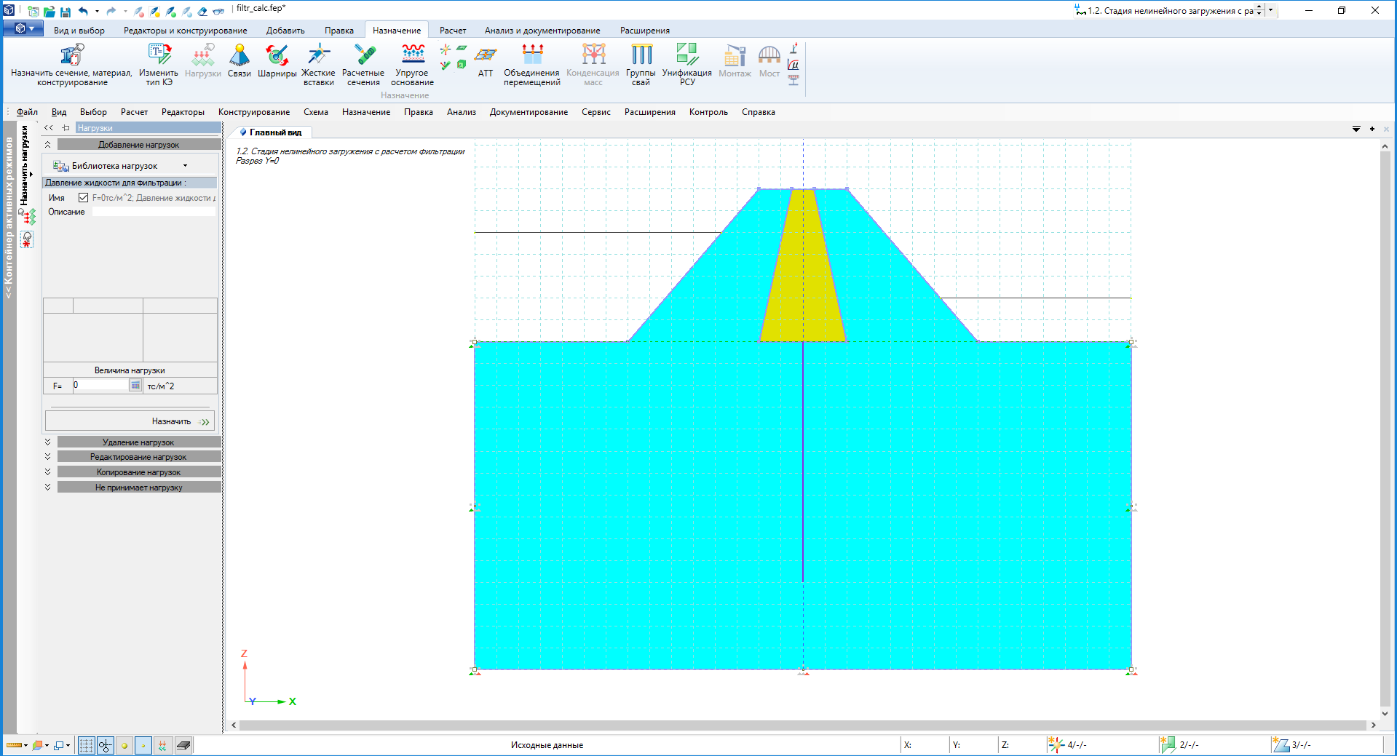This screenshot has width=1397, height=756.
Task: Toggle the Имя checkbox in loads panel
Action: 83,198
